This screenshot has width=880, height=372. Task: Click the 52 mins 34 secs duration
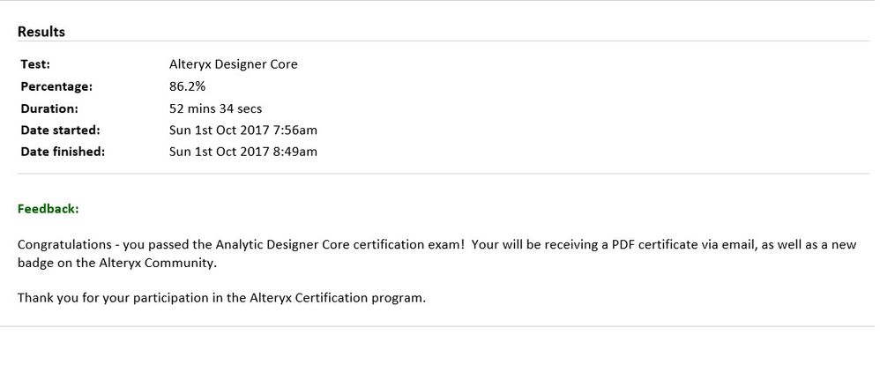point(215,108)
